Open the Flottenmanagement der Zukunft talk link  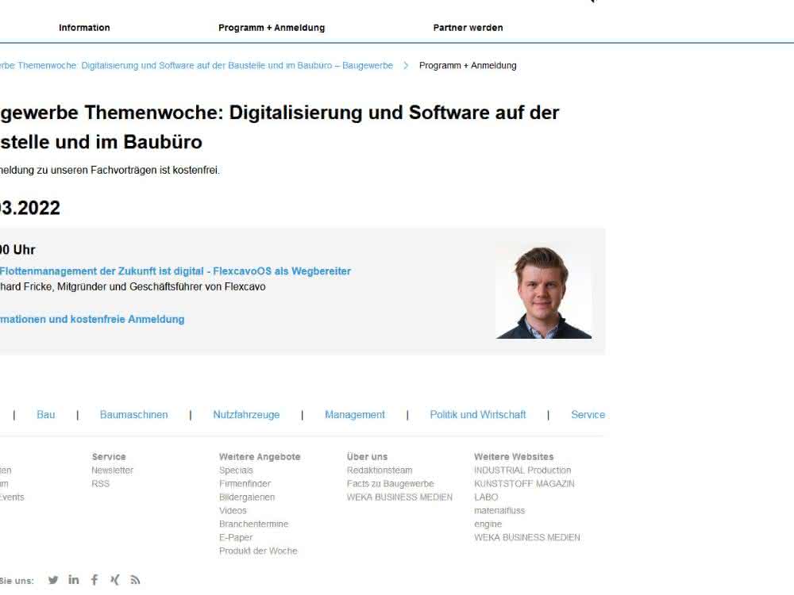tap(175, 271)
